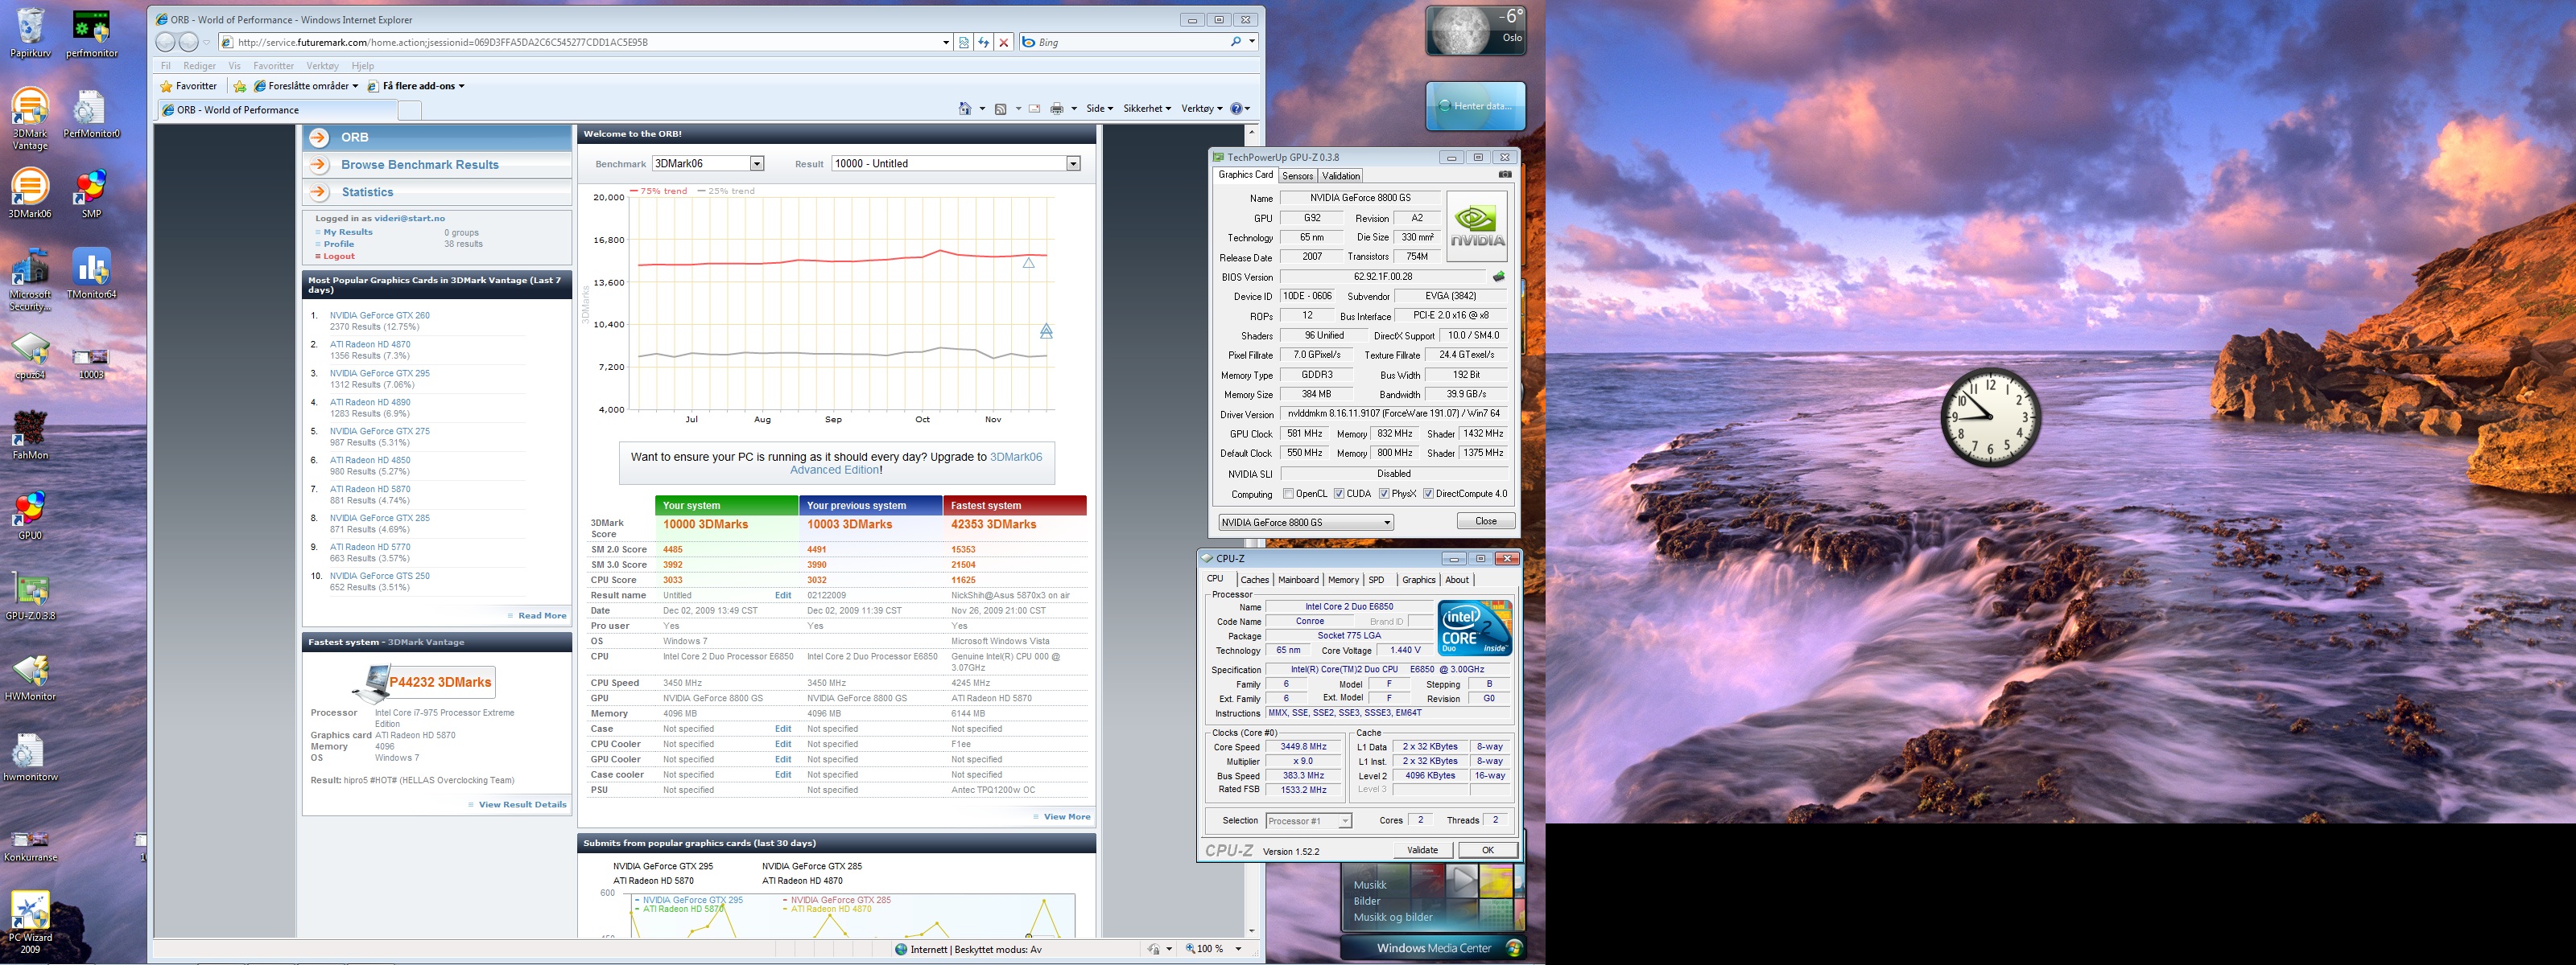This screenshot has width=2576, height=965.
Task: Open the zoom level 100% dropdown arrow
Action: [1238, 949]
